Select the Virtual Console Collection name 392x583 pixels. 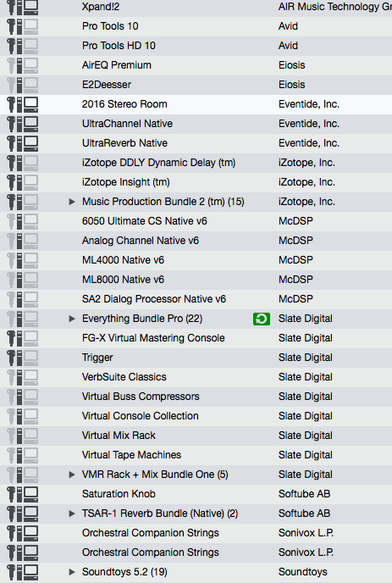[x=140, y=416]
